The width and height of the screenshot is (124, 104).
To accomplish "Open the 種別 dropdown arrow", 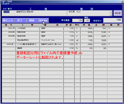I will [111, 13].
